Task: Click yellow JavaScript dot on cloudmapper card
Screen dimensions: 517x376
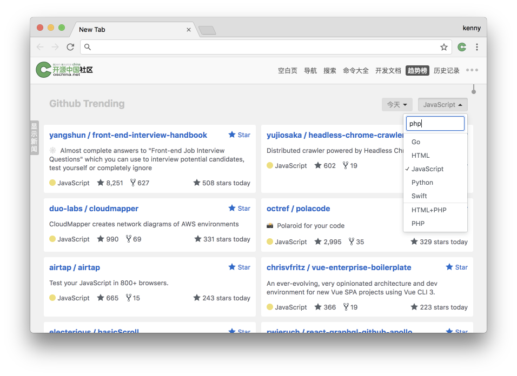Action: click(x=52, y=239)
